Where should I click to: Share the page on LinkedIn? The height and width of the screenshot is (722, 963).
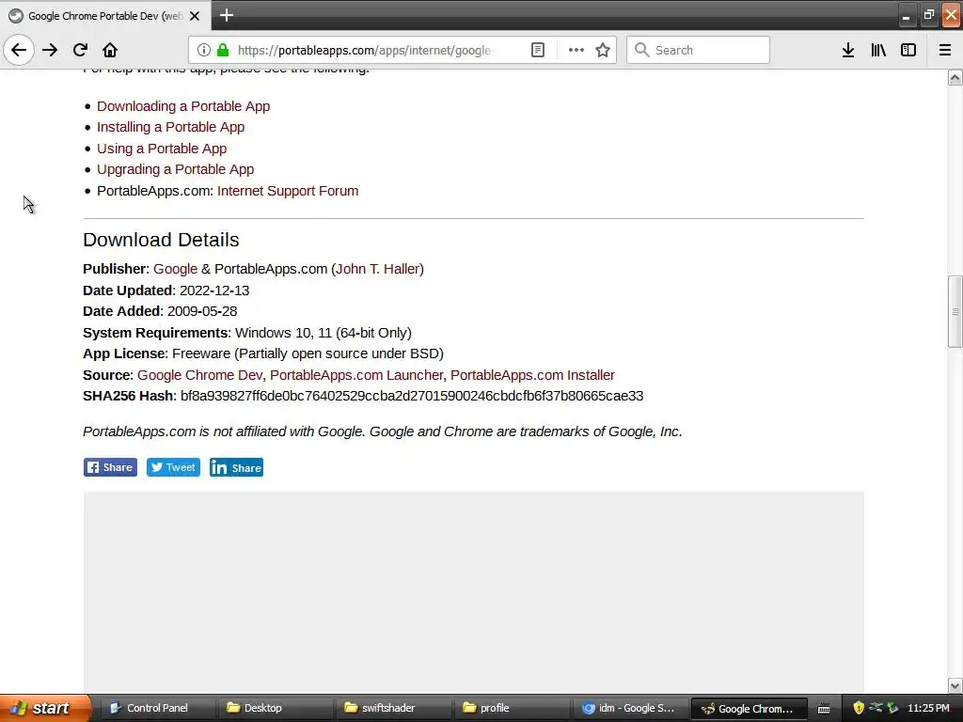pyautogui.click(x=236, y=467)
